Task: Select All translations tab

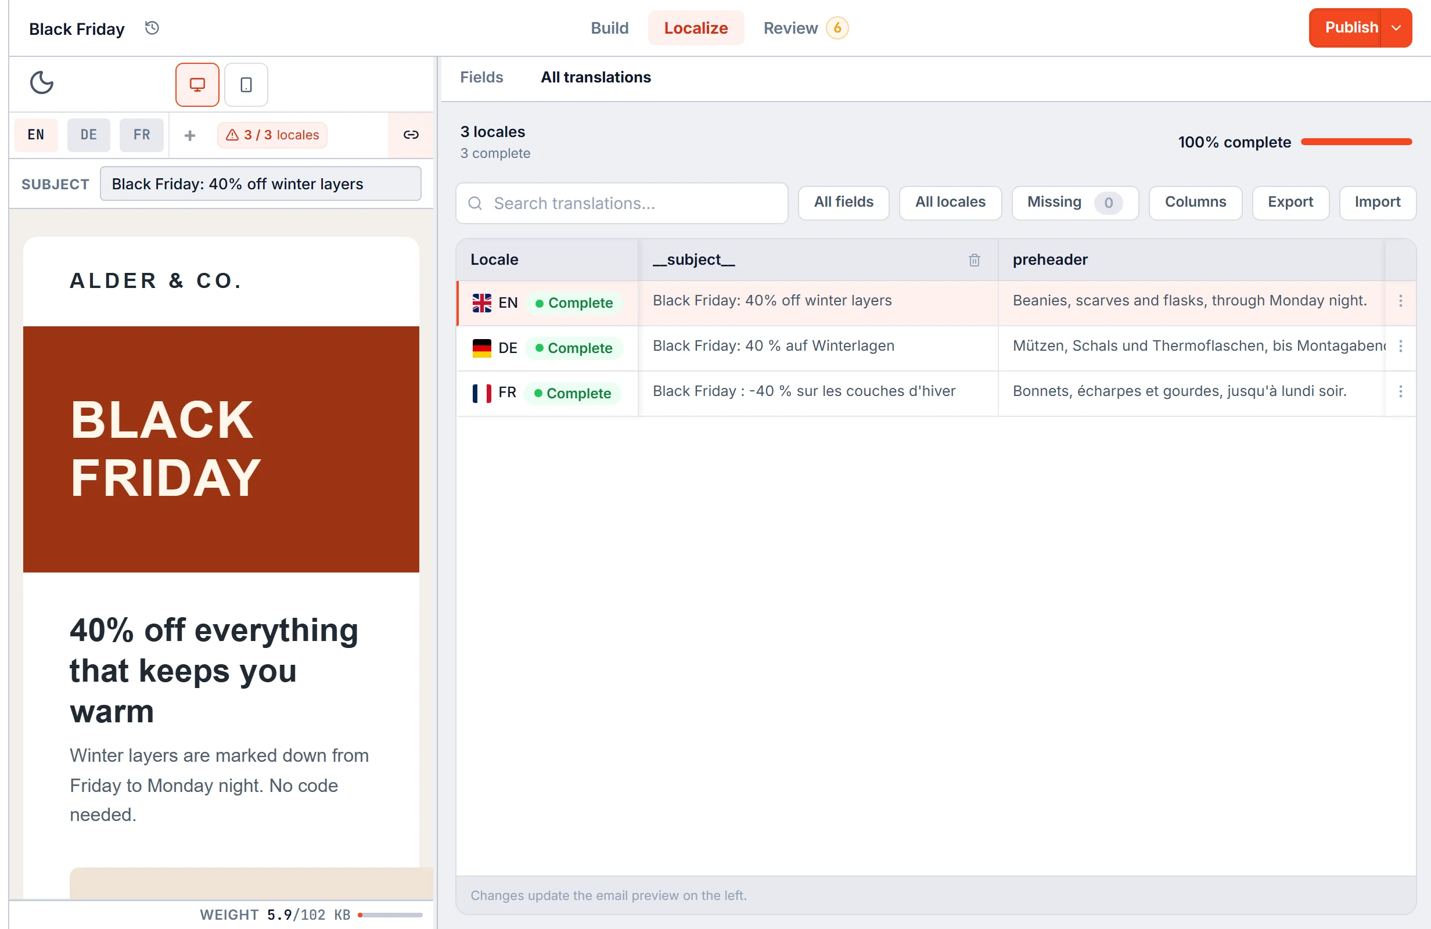Action: click(x=595, y=77)
